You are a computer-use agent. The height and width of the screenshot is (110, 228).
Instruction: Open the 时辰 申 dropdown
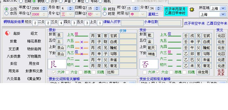click(x=142, y=14)
